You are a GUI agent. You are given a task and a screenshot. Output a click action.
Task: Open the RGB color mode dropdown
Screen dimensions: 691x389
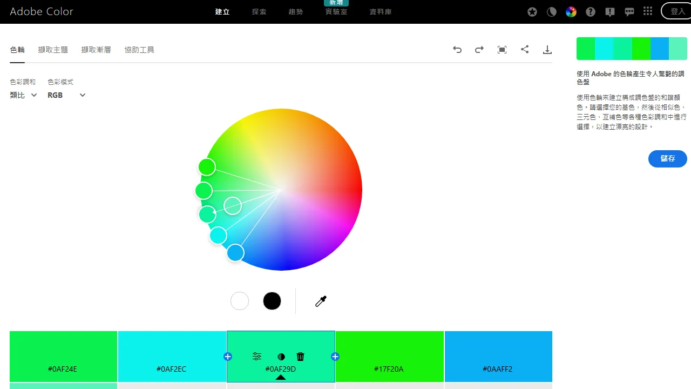click(x=66, y=95)
